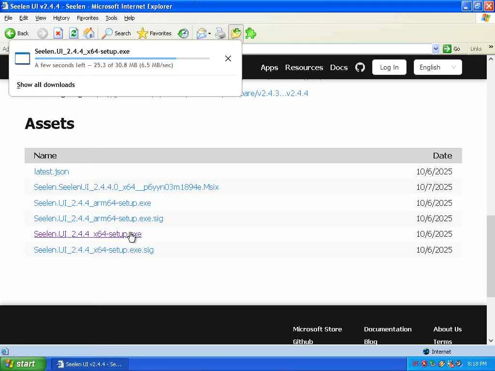This screenshot has width=495, height=371.
Task: Open the History menu
Action: (x=61, y=18)
